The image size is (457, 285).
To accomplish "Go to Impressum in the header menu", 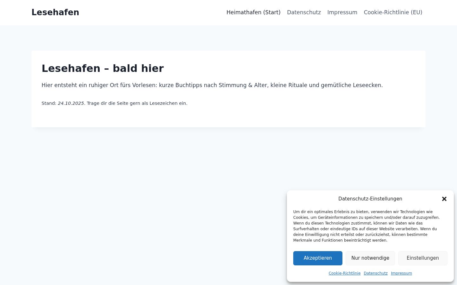I will point(342,12).
